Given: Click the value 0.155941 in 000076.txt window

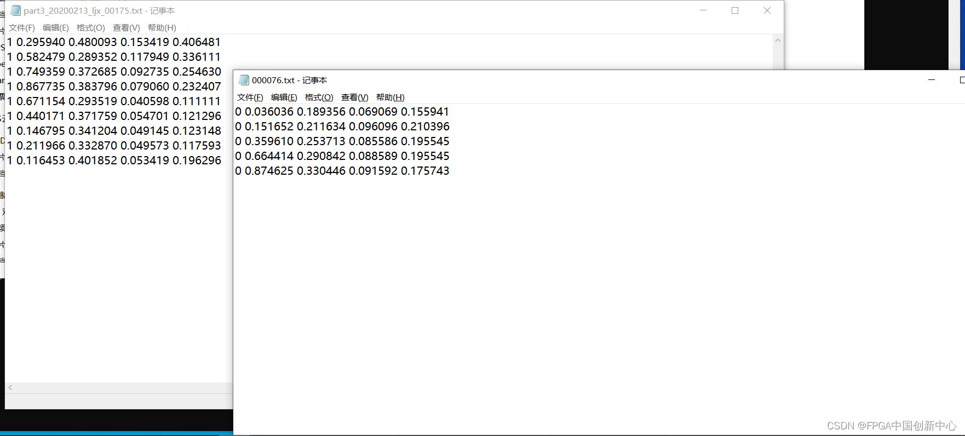Looking at the screenshot, I should click(425, 112).
